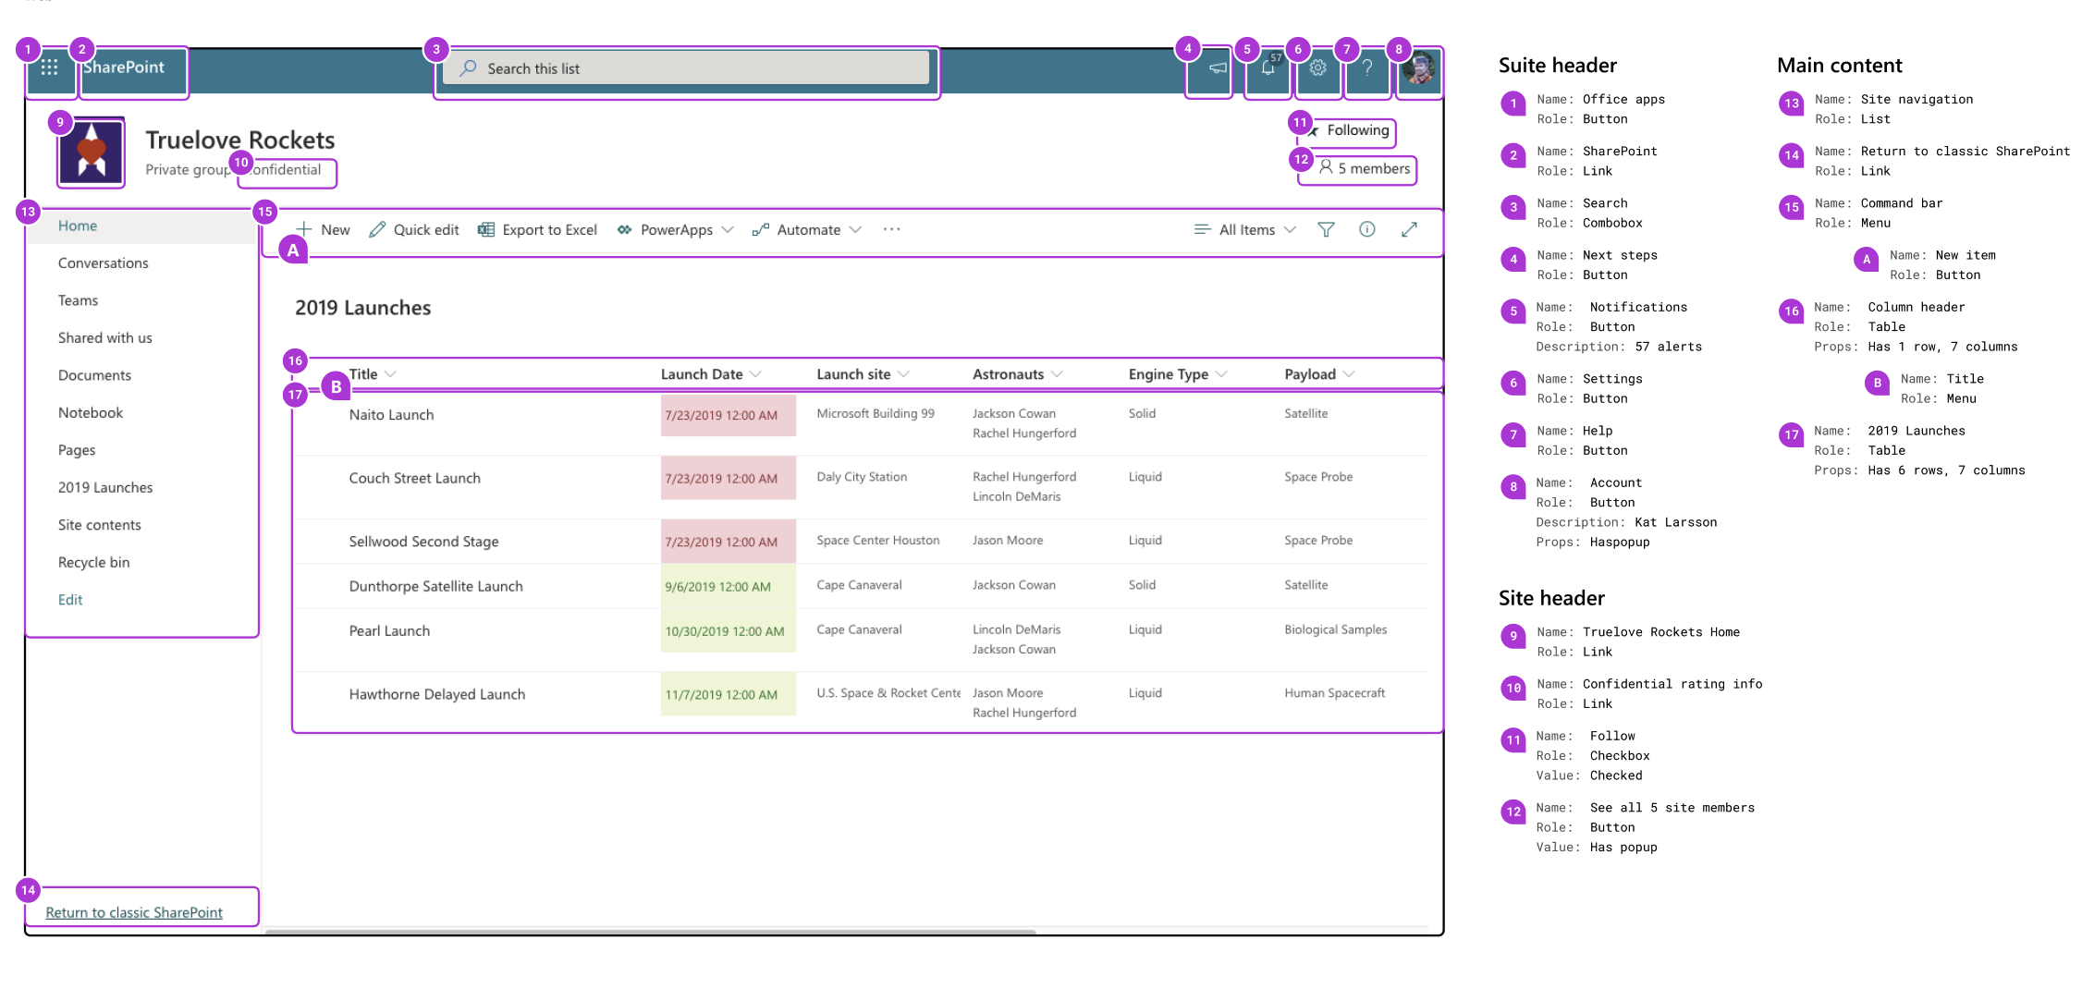2082x1001 pixels.
Task: Open the All Items view dropdown
Action: pos(1244,229)
